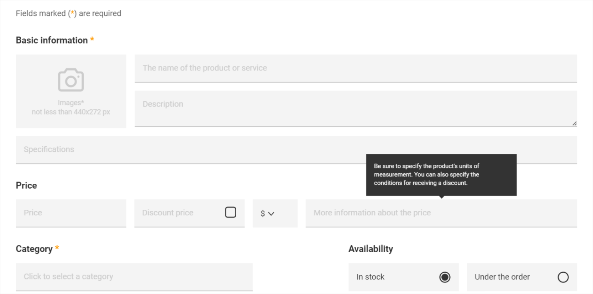593x294 pixels.
Task: Select the Specifications input field
Action: 186,149
